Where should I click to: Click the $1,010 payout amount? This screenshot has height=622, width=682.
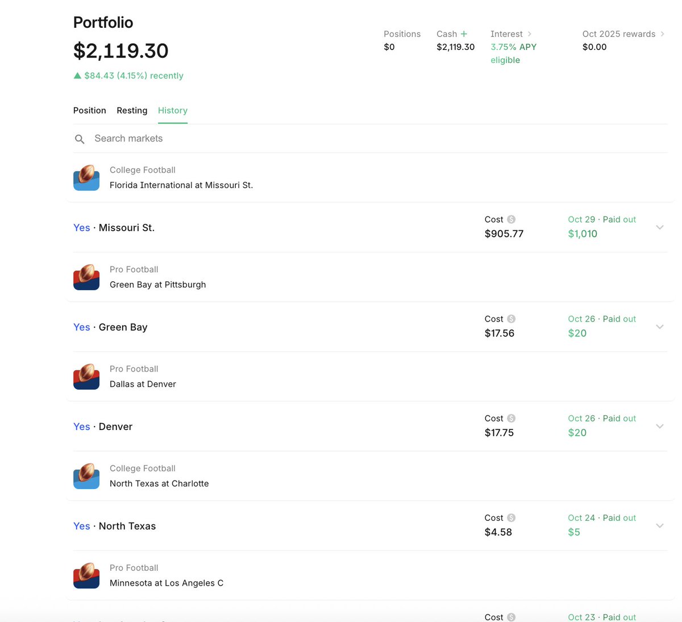click(583, 233)
